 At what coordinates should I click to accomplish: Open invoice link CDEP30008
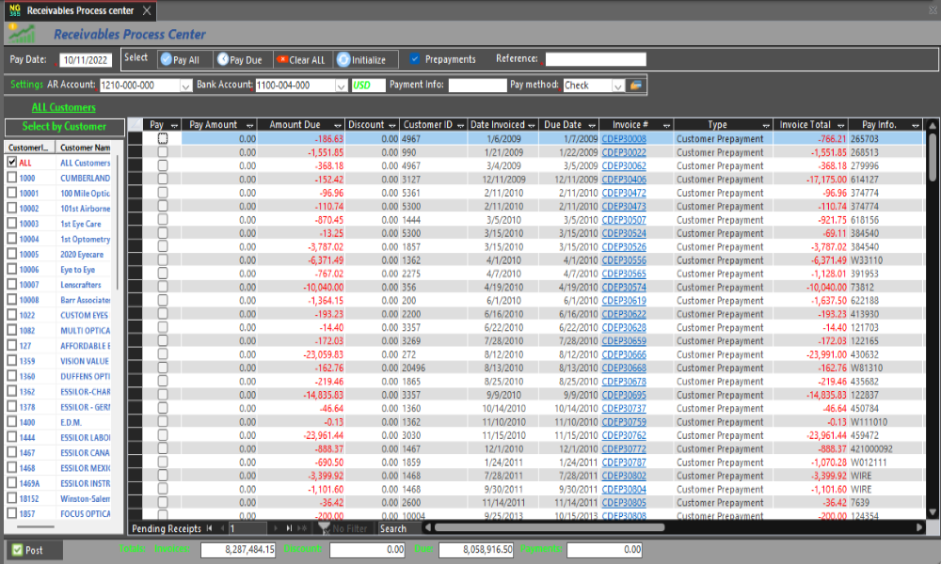(624, 139)
